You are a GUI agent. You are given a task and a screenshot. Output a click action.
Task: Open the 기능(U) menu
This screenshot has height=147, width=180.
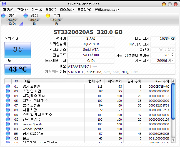[x=37, y=10]
